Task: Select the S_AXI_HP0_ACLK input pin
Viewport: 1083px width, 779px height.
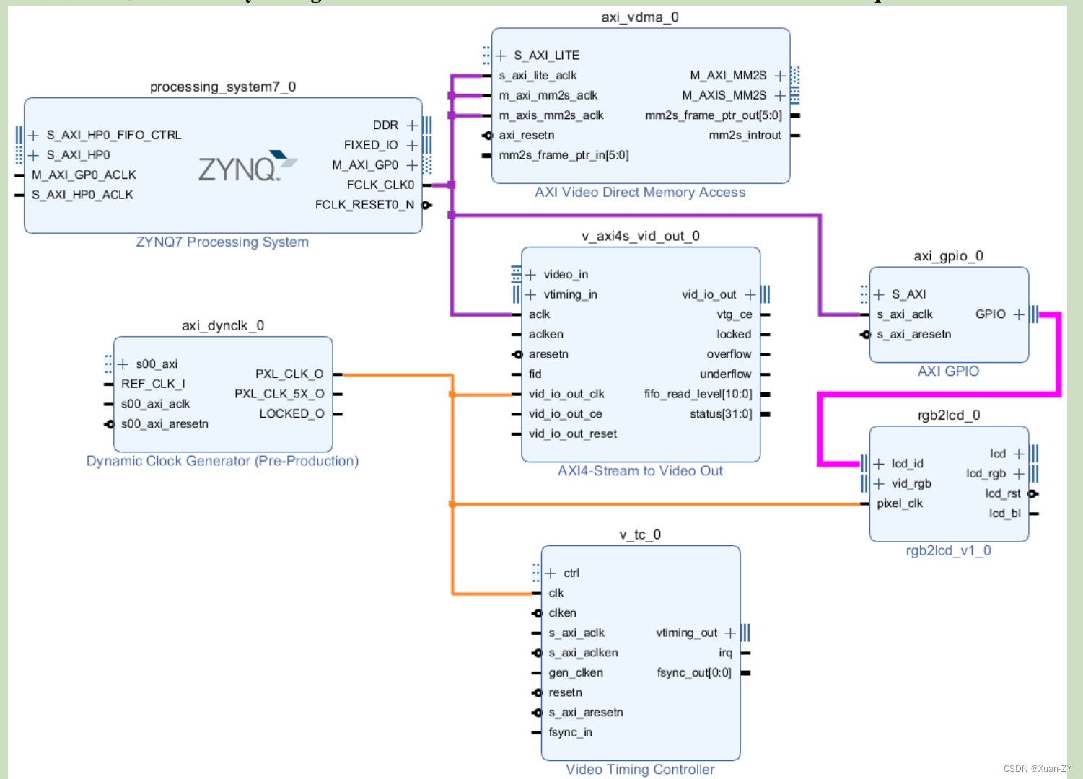Action: click(82, 195)
